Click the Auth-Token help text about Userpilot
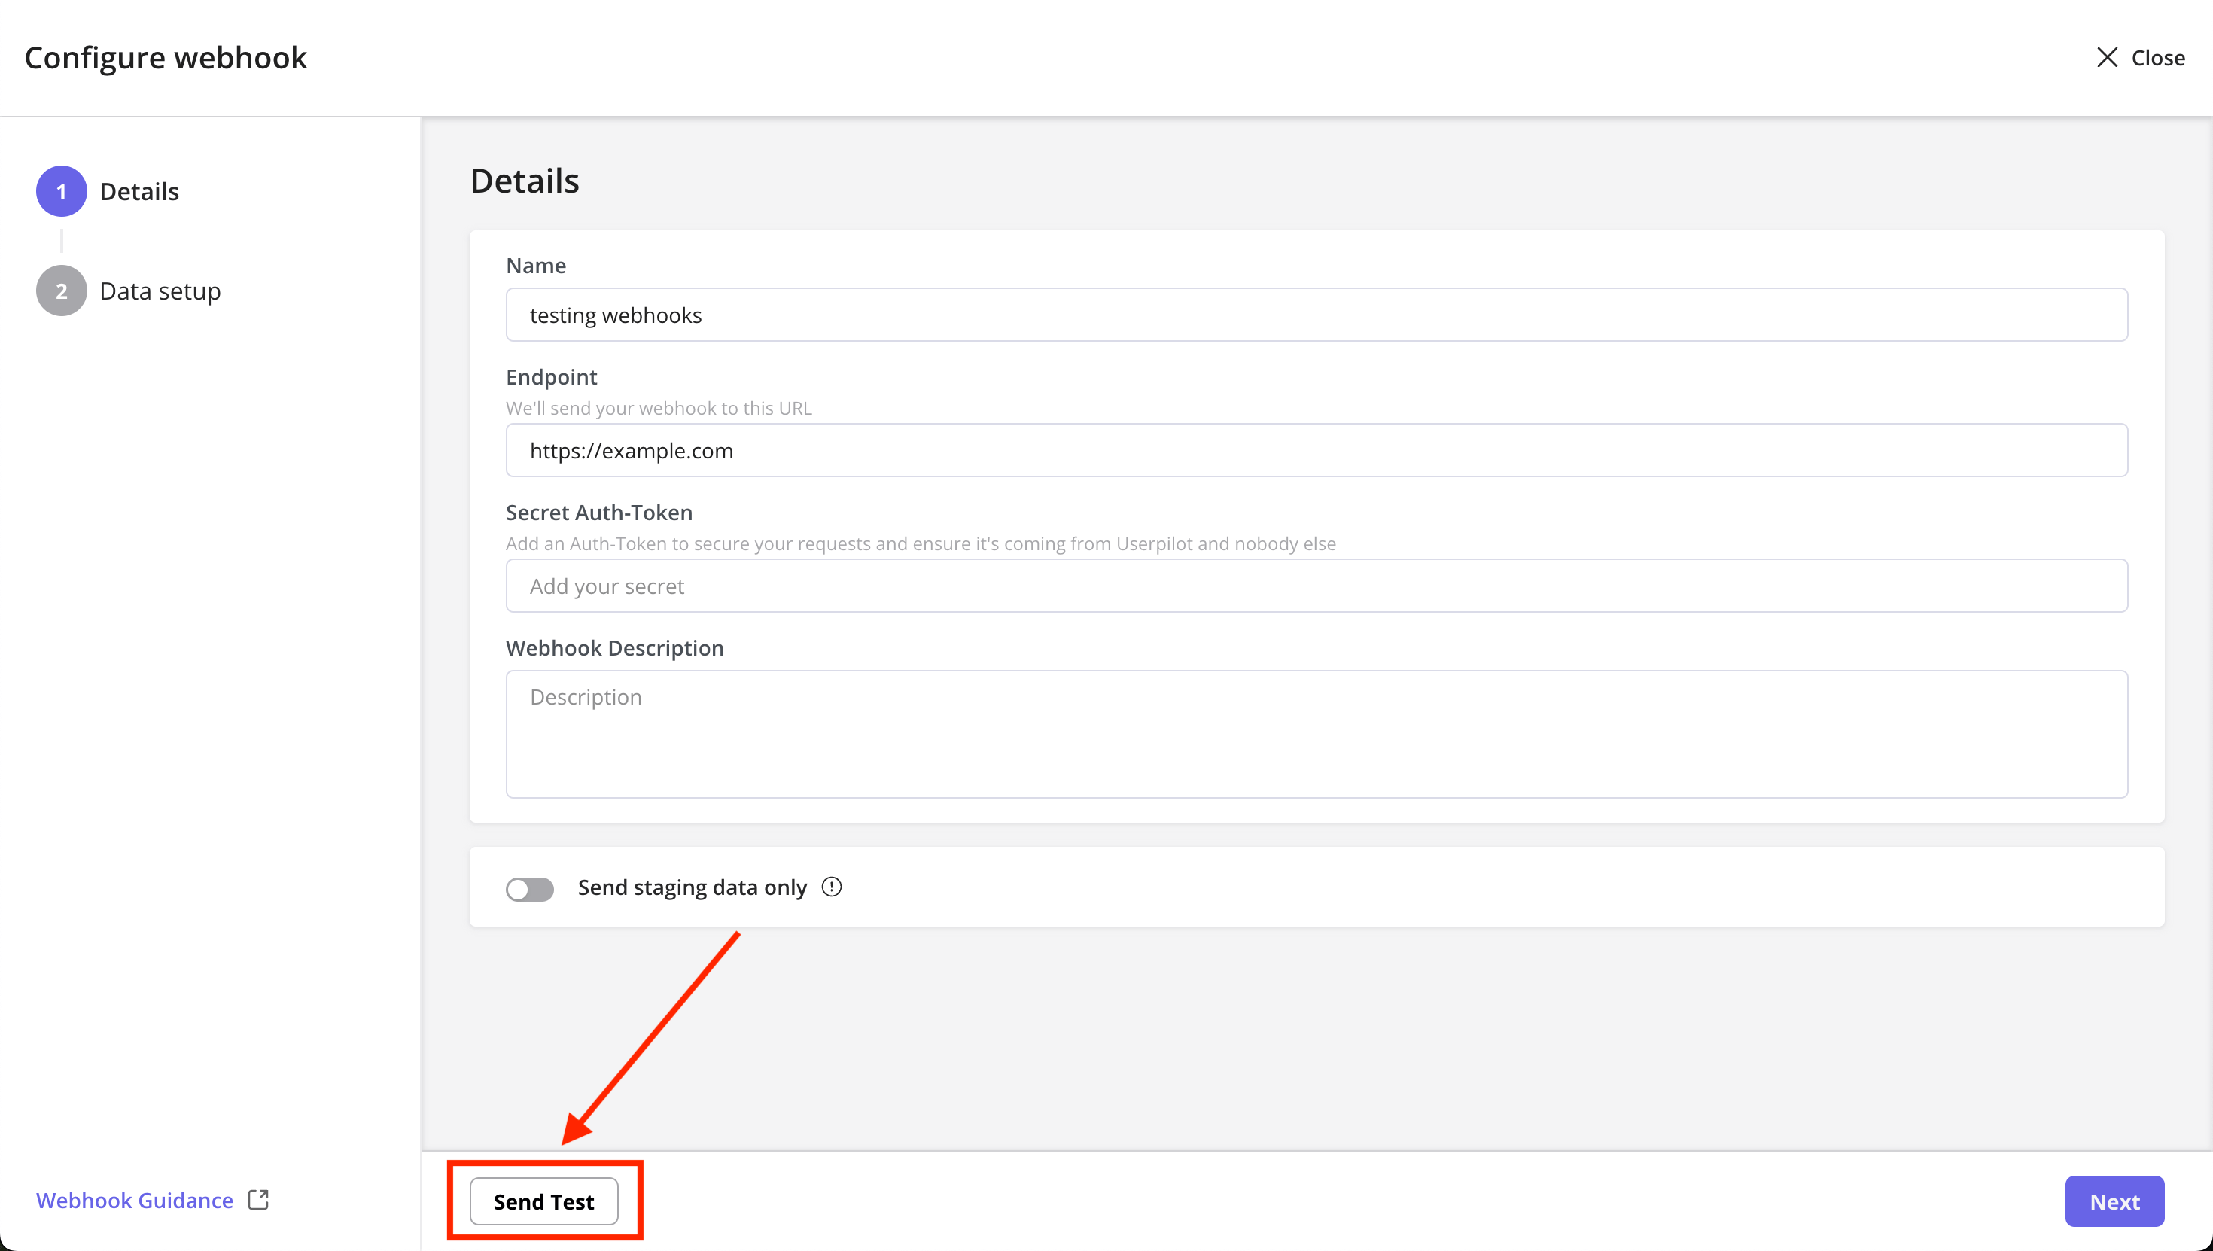This screenshot has width=2213, height=1251. click(921, 543)
